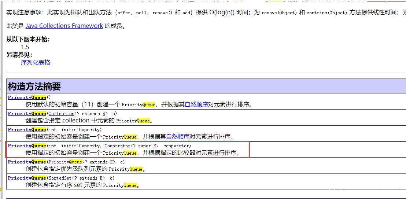This screenshot has width=406, height=199.
Task: Click the no-argument PriorityQueue() constructor link
Action: pyautogui.click(x=27, y=97)
